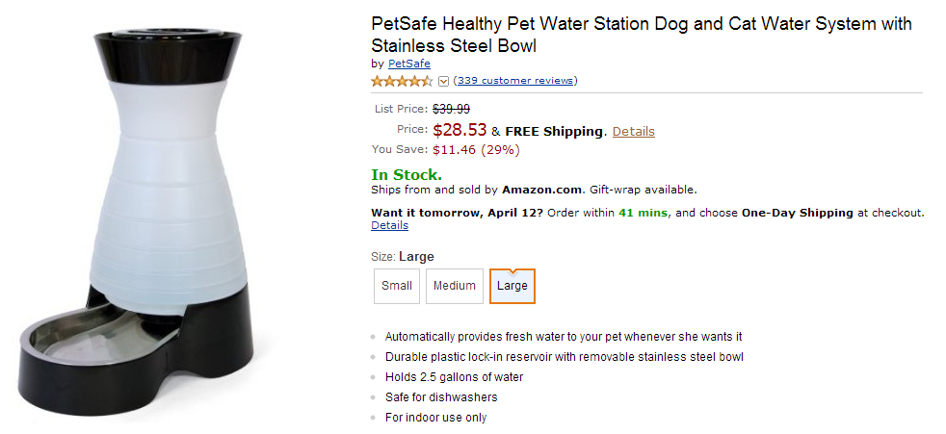Click Details link below the One-Day Shipping message
946x434 pixels.
click(x=389, y=225)
